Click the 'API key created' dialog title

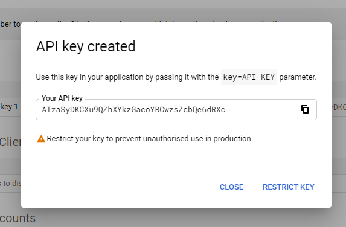(x=86, y=46)
